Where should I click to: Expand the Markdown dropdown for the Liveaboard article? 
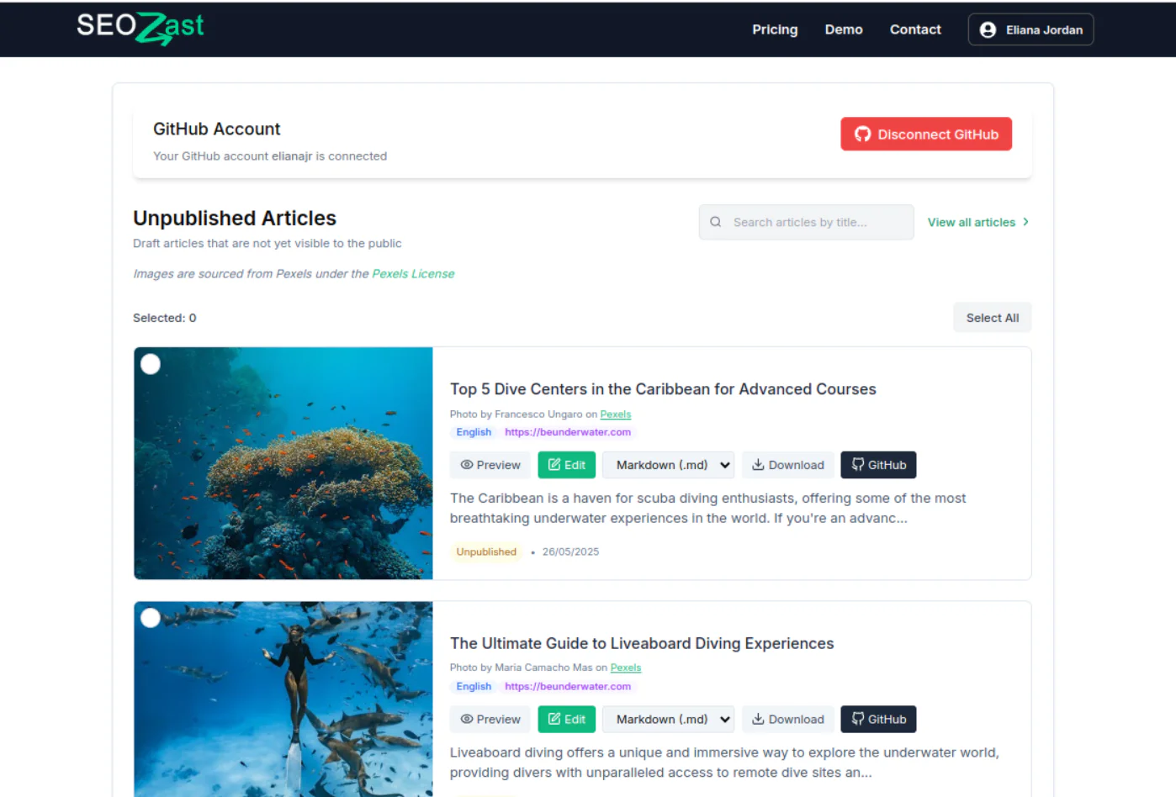coord(667,719)
